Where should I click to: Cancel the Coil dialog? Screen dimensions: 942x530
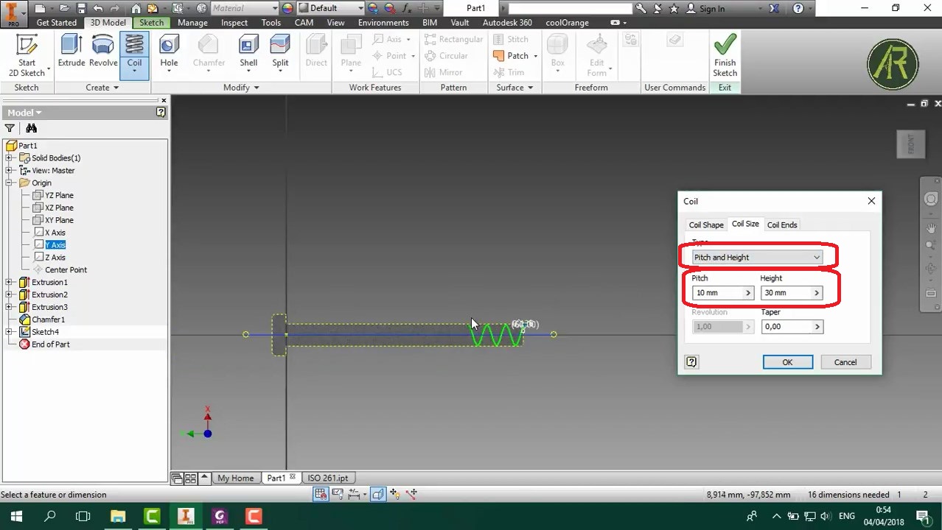tap(845, 361)
